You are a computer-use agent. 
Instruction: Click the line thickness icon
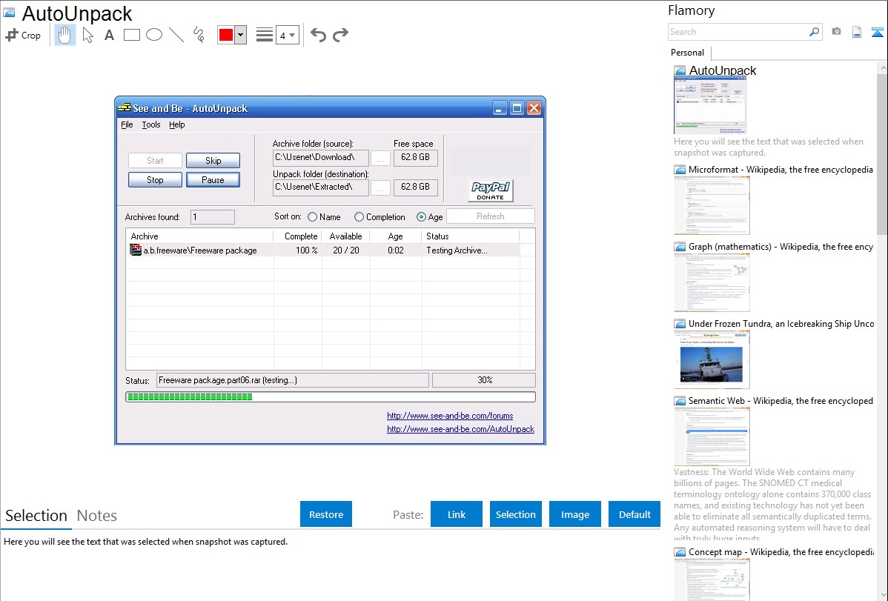[x=265, y=35]
